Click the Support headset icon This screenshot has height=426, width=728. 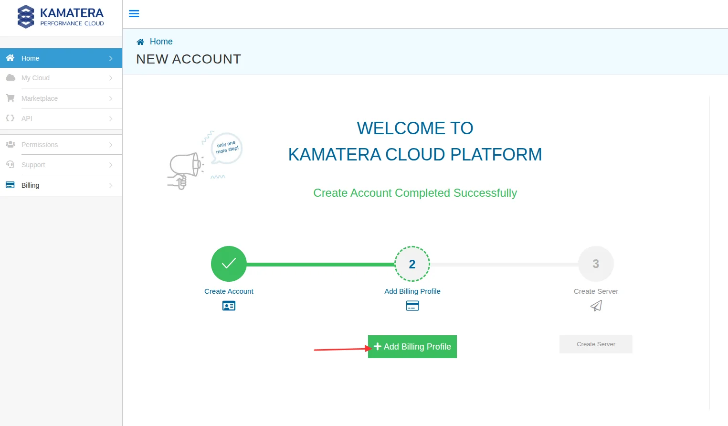pos(10,164)
